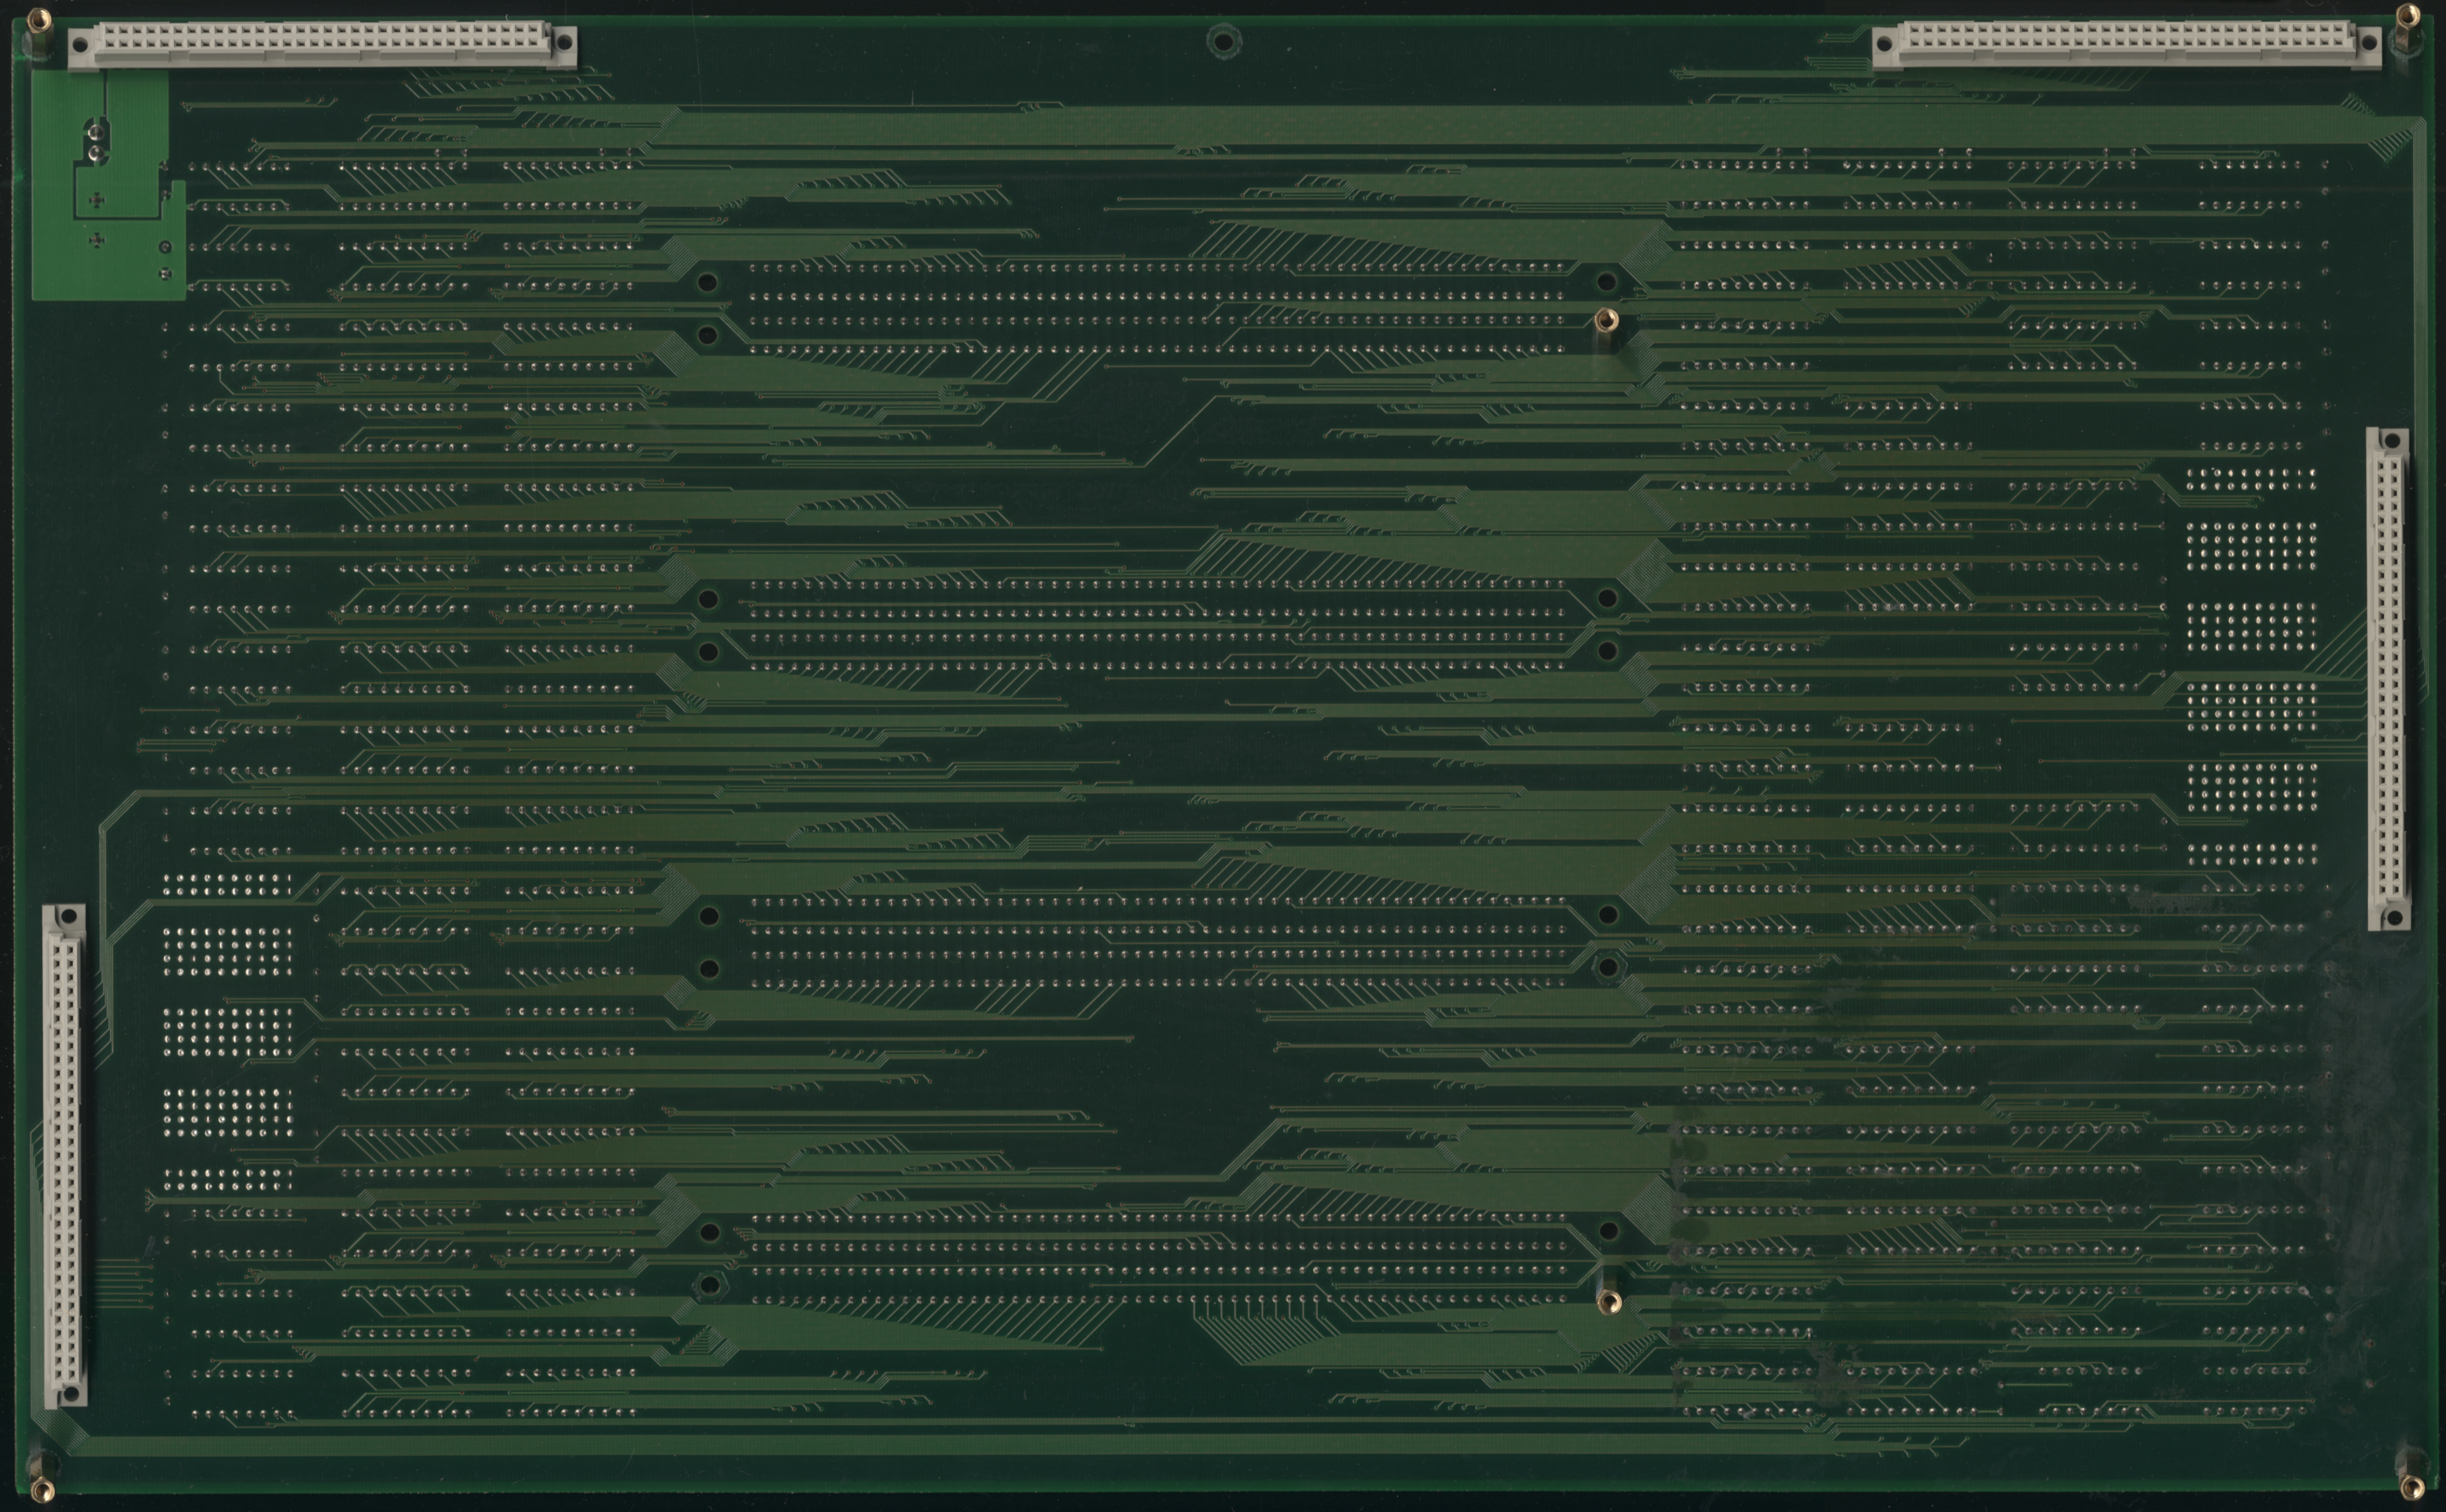Click the white connector at top-left edge
Viewport: 2446px width, 1512px height.
[322, 45]
